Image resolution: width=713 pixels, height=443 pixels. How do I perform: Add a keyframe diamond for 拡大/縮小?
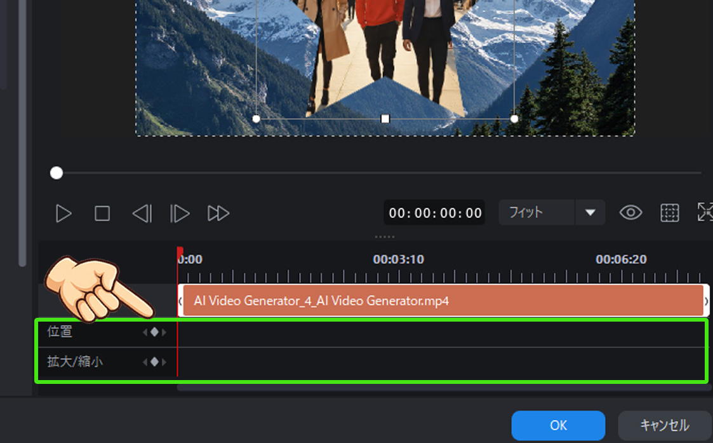154,362
